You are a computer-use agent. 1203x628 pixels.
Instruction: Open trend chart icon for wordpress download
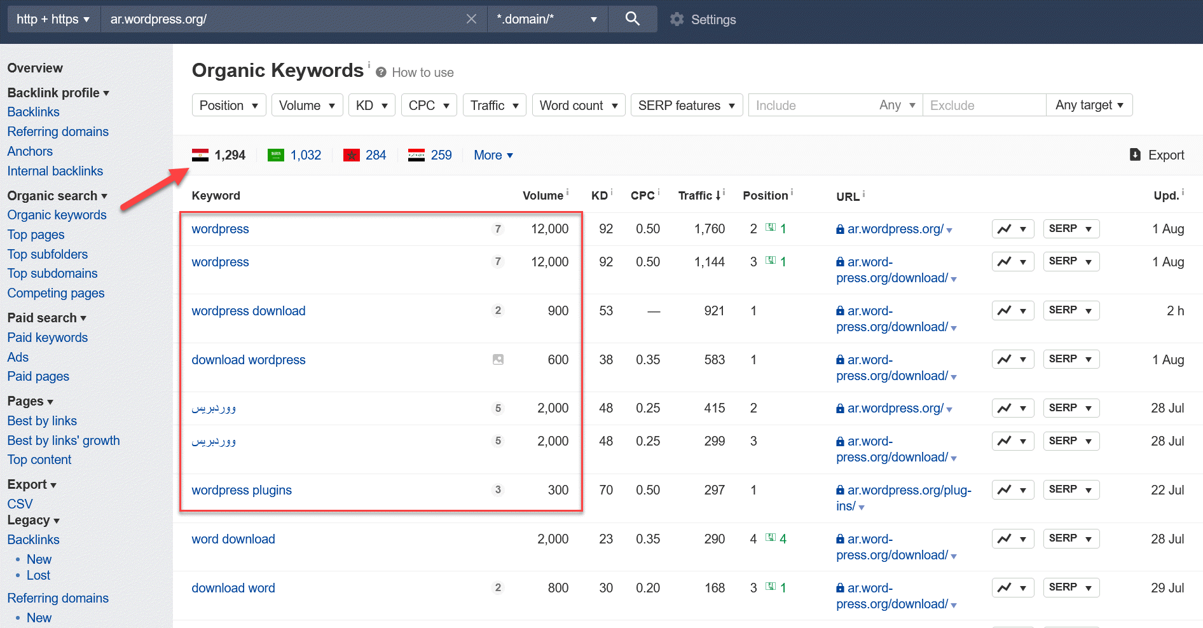(1005, 311)
